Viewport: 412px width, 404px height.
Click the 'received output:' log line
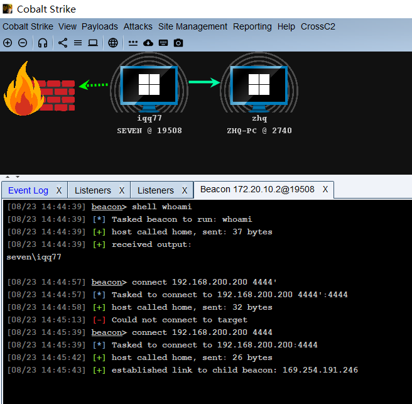pos(99,244)
